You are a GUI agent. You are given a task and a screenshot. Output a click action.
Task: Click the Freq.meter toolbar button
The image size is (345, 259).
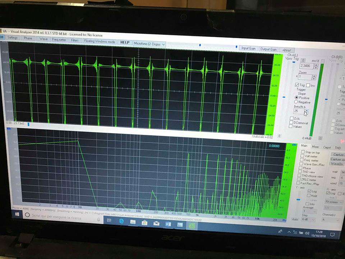click(x=59, y=40)
